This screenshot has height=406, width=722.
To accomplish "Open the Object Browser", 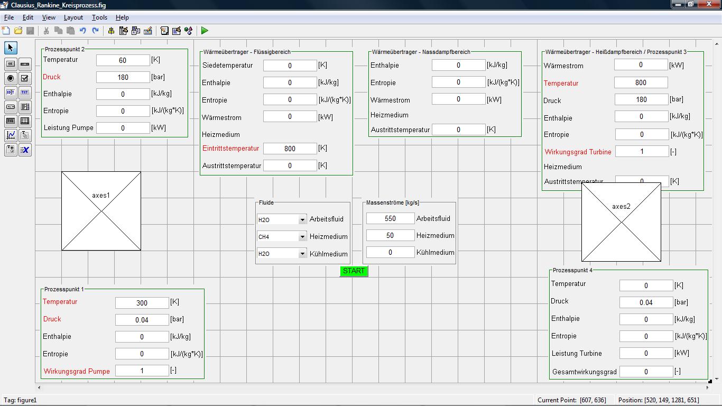I will pos(189,31).
